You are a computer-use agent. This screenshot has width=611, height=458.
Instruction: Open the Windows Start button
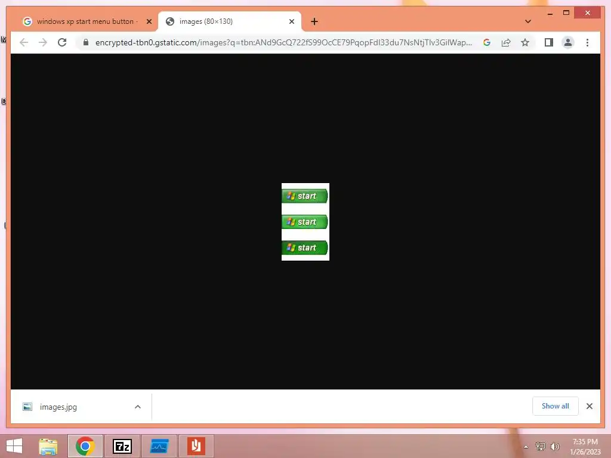point(14,446)
